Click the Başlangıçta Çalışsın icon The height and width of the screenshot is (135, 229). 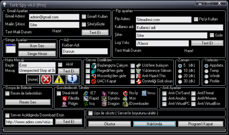tap(94, 66)
